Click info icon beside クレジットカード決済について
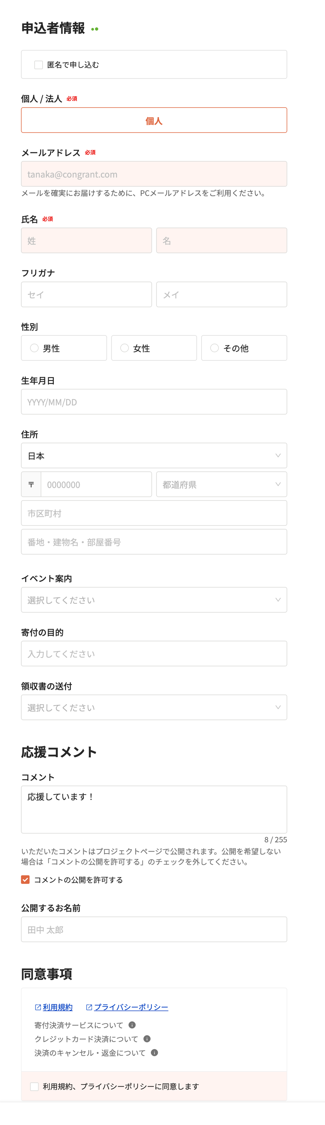The width and height of the screenshot is (325, 1125). pos(147,1039)
